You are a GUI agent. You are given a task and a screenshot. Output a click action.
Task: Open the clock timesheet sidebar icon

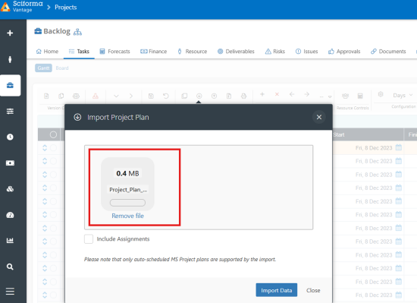pos(10,137)
